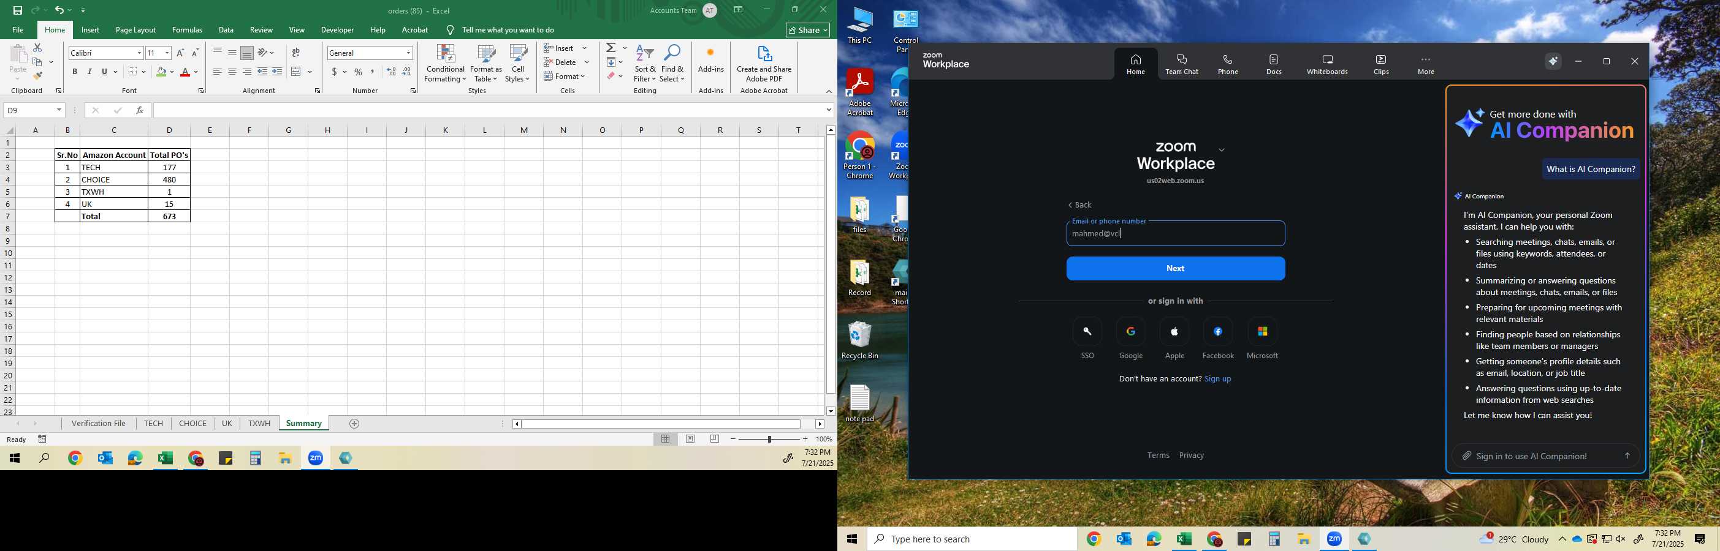This screenshot has height=551, width=1720.
Task: Click Center horizontal alignment icon
Action: [x=232, y=72]
